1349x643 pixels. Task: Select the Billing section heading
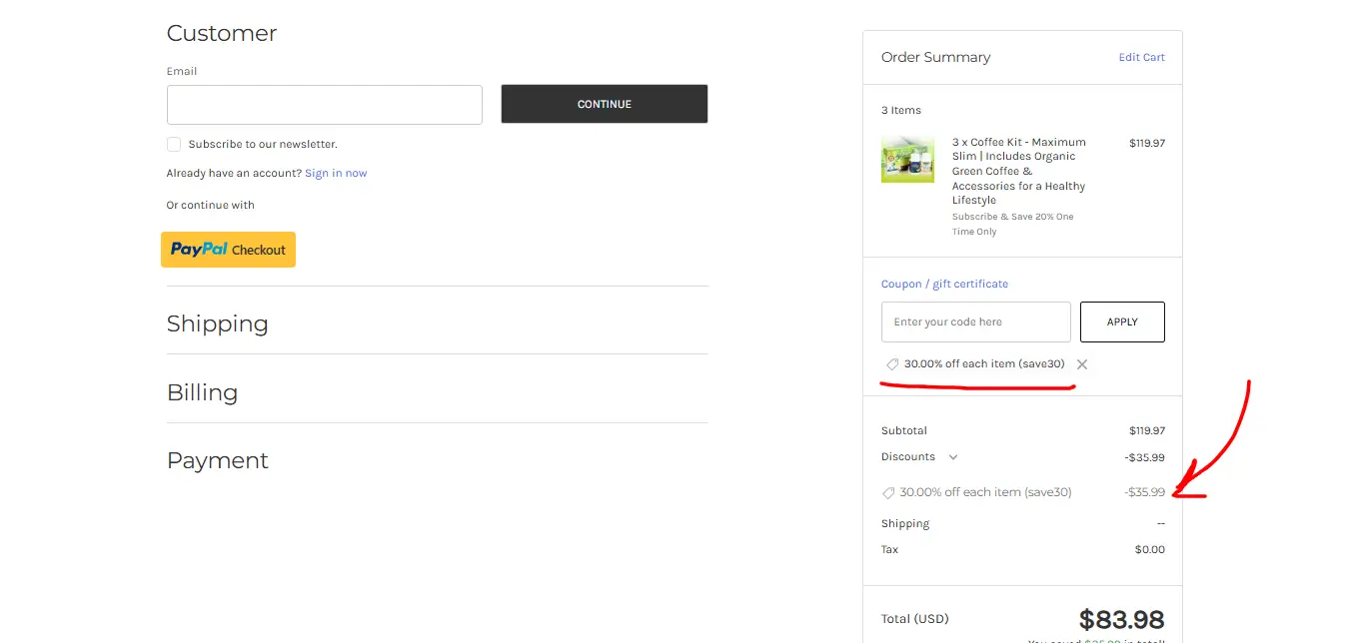click(203, 392)
